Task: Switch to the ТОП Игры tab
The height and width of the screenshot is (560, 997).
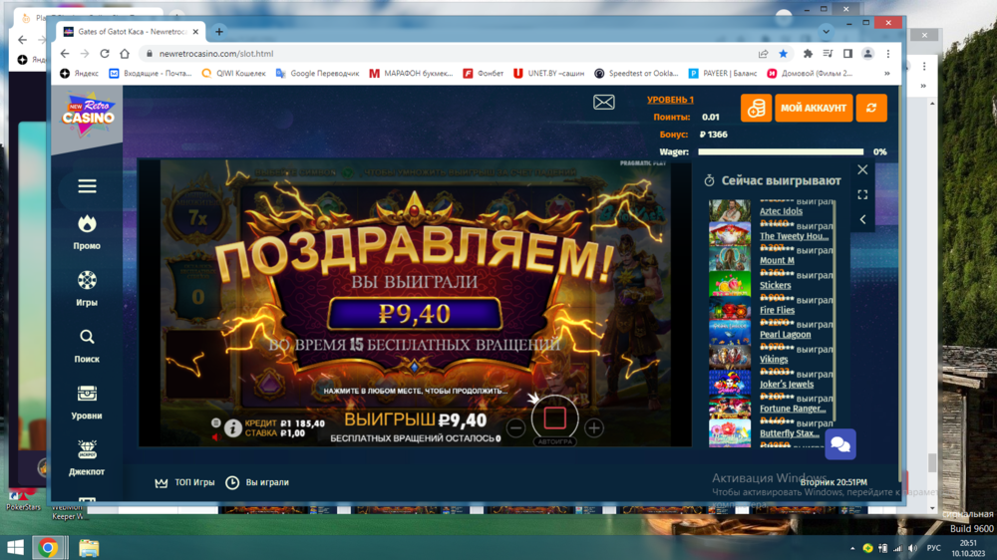Action: [x=185, y=482]
